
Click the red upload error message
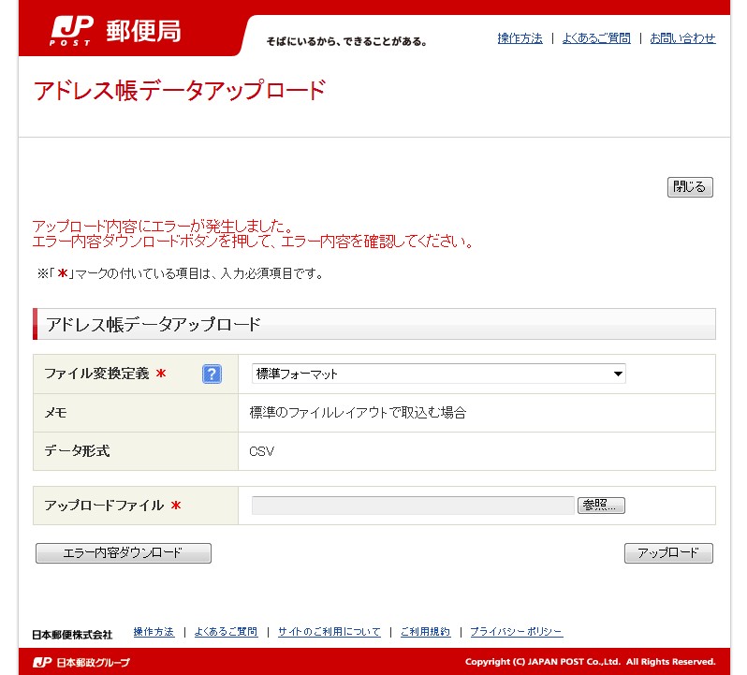coord(253,235)
